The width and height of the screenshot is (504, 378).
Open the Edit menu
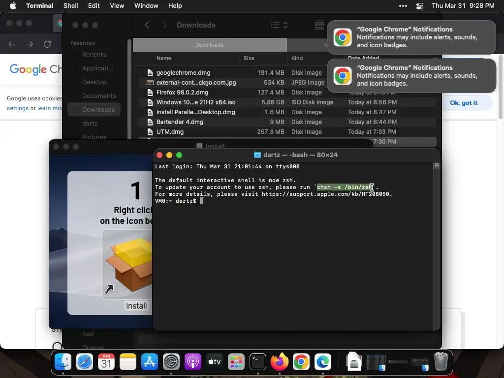tap(94, 5)
